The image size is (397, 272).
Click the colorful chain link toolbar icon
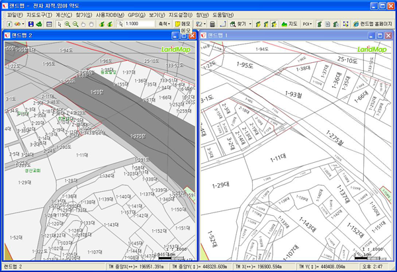17,24
